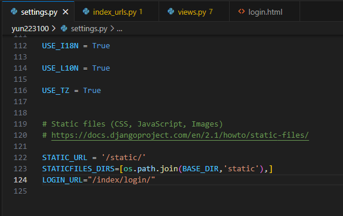
Task: Open the views.py tab
Action: coord(194,12)
